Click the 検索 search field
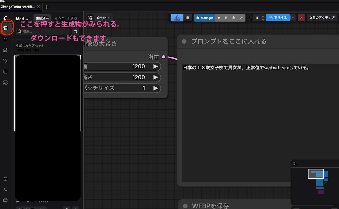Screen dimensions: 339x209 [43, 31]
